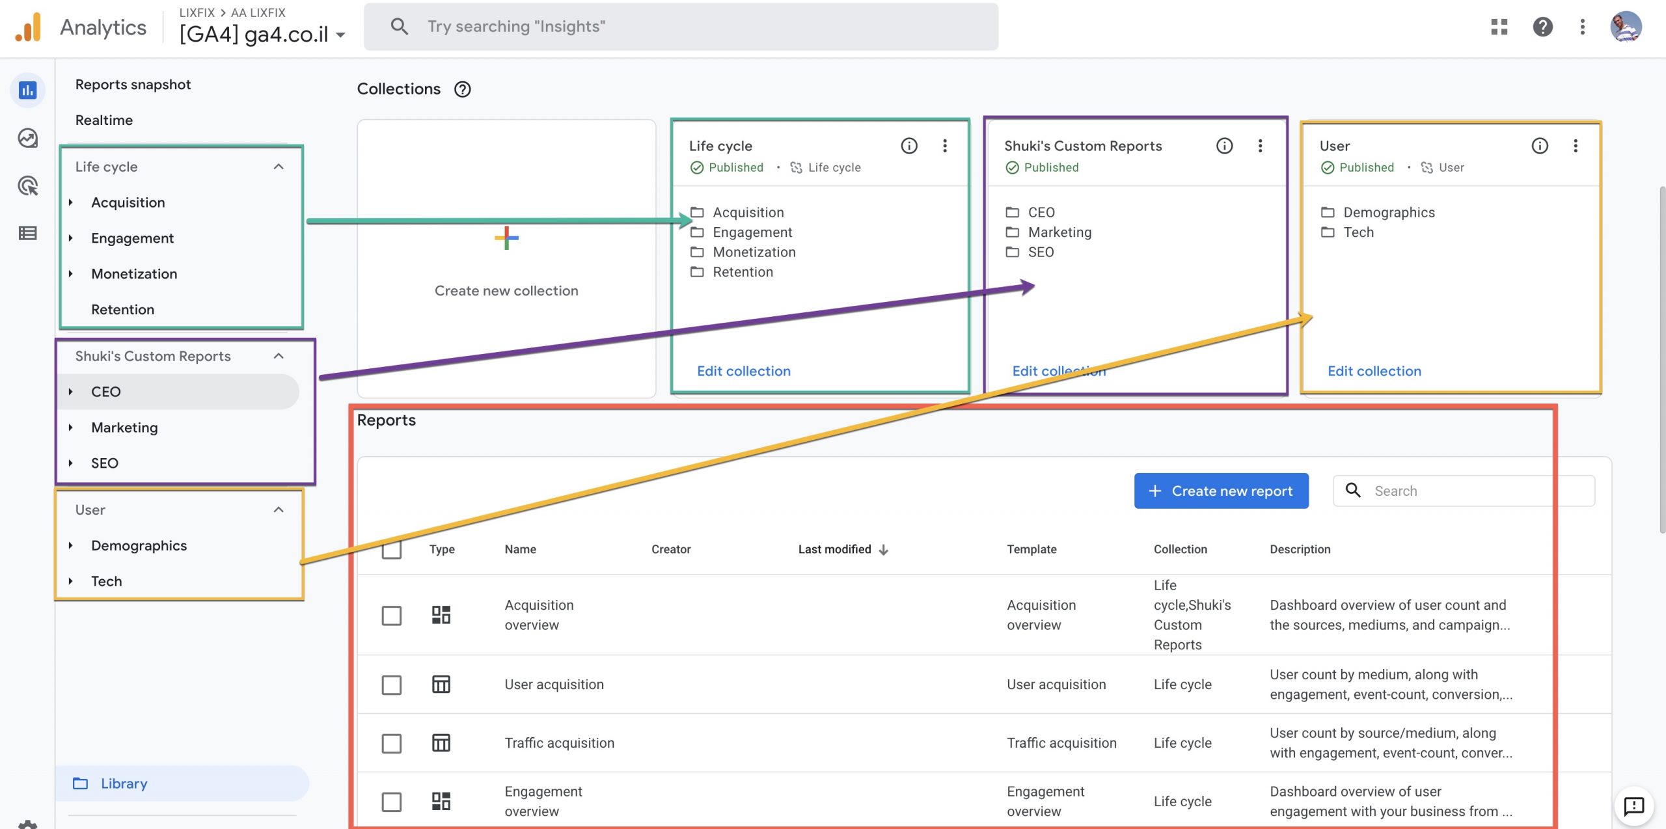This screenshot has height=829, width=1666.
Task: Expand the CEO topic in sidebar
Action: point(70,392)
